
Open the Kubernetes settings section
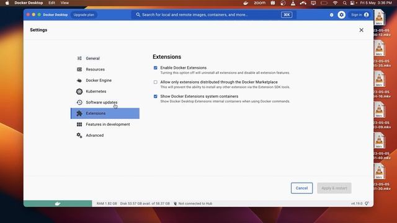tap(105, 91)
